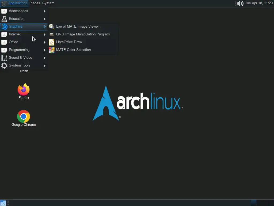274x206 pixels.
Task: Click the Google Chrome desktop label
Action: (x=24, y=124)
